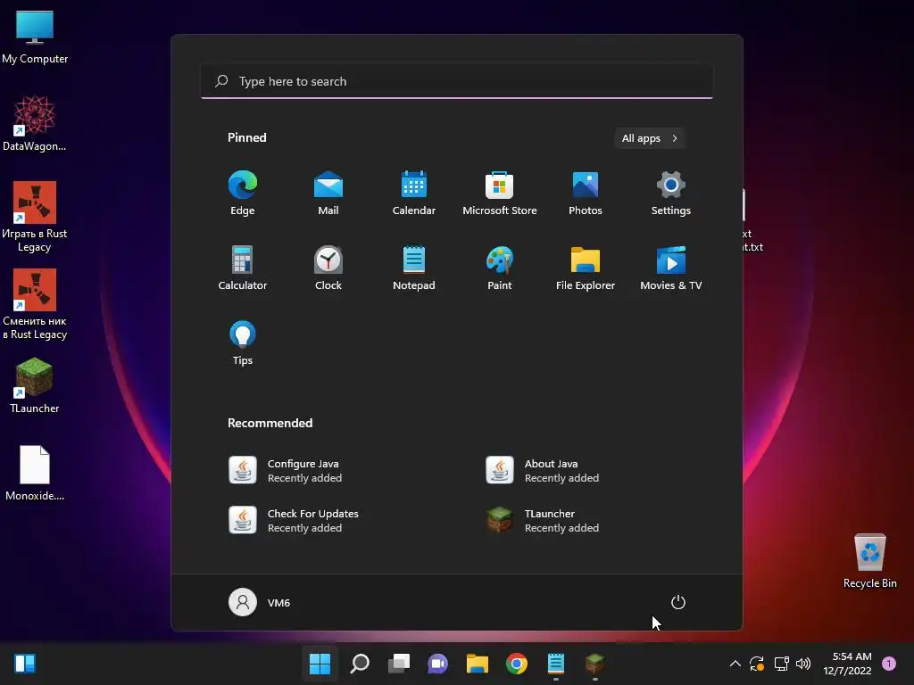Launch Google Chrome from taskbar
The width and height of the screenshot is (914, 685).
[517, 664]
